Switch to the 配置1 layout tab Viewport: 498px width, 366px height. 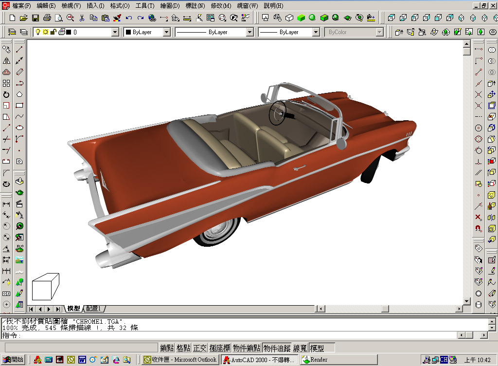94,309
